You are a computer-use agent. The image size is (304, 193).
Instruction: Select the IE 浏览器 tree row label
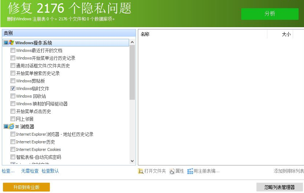(25, 127)
